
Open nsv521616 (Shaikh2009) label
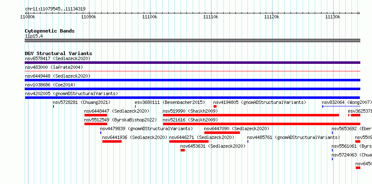click(x=190, y=120)
